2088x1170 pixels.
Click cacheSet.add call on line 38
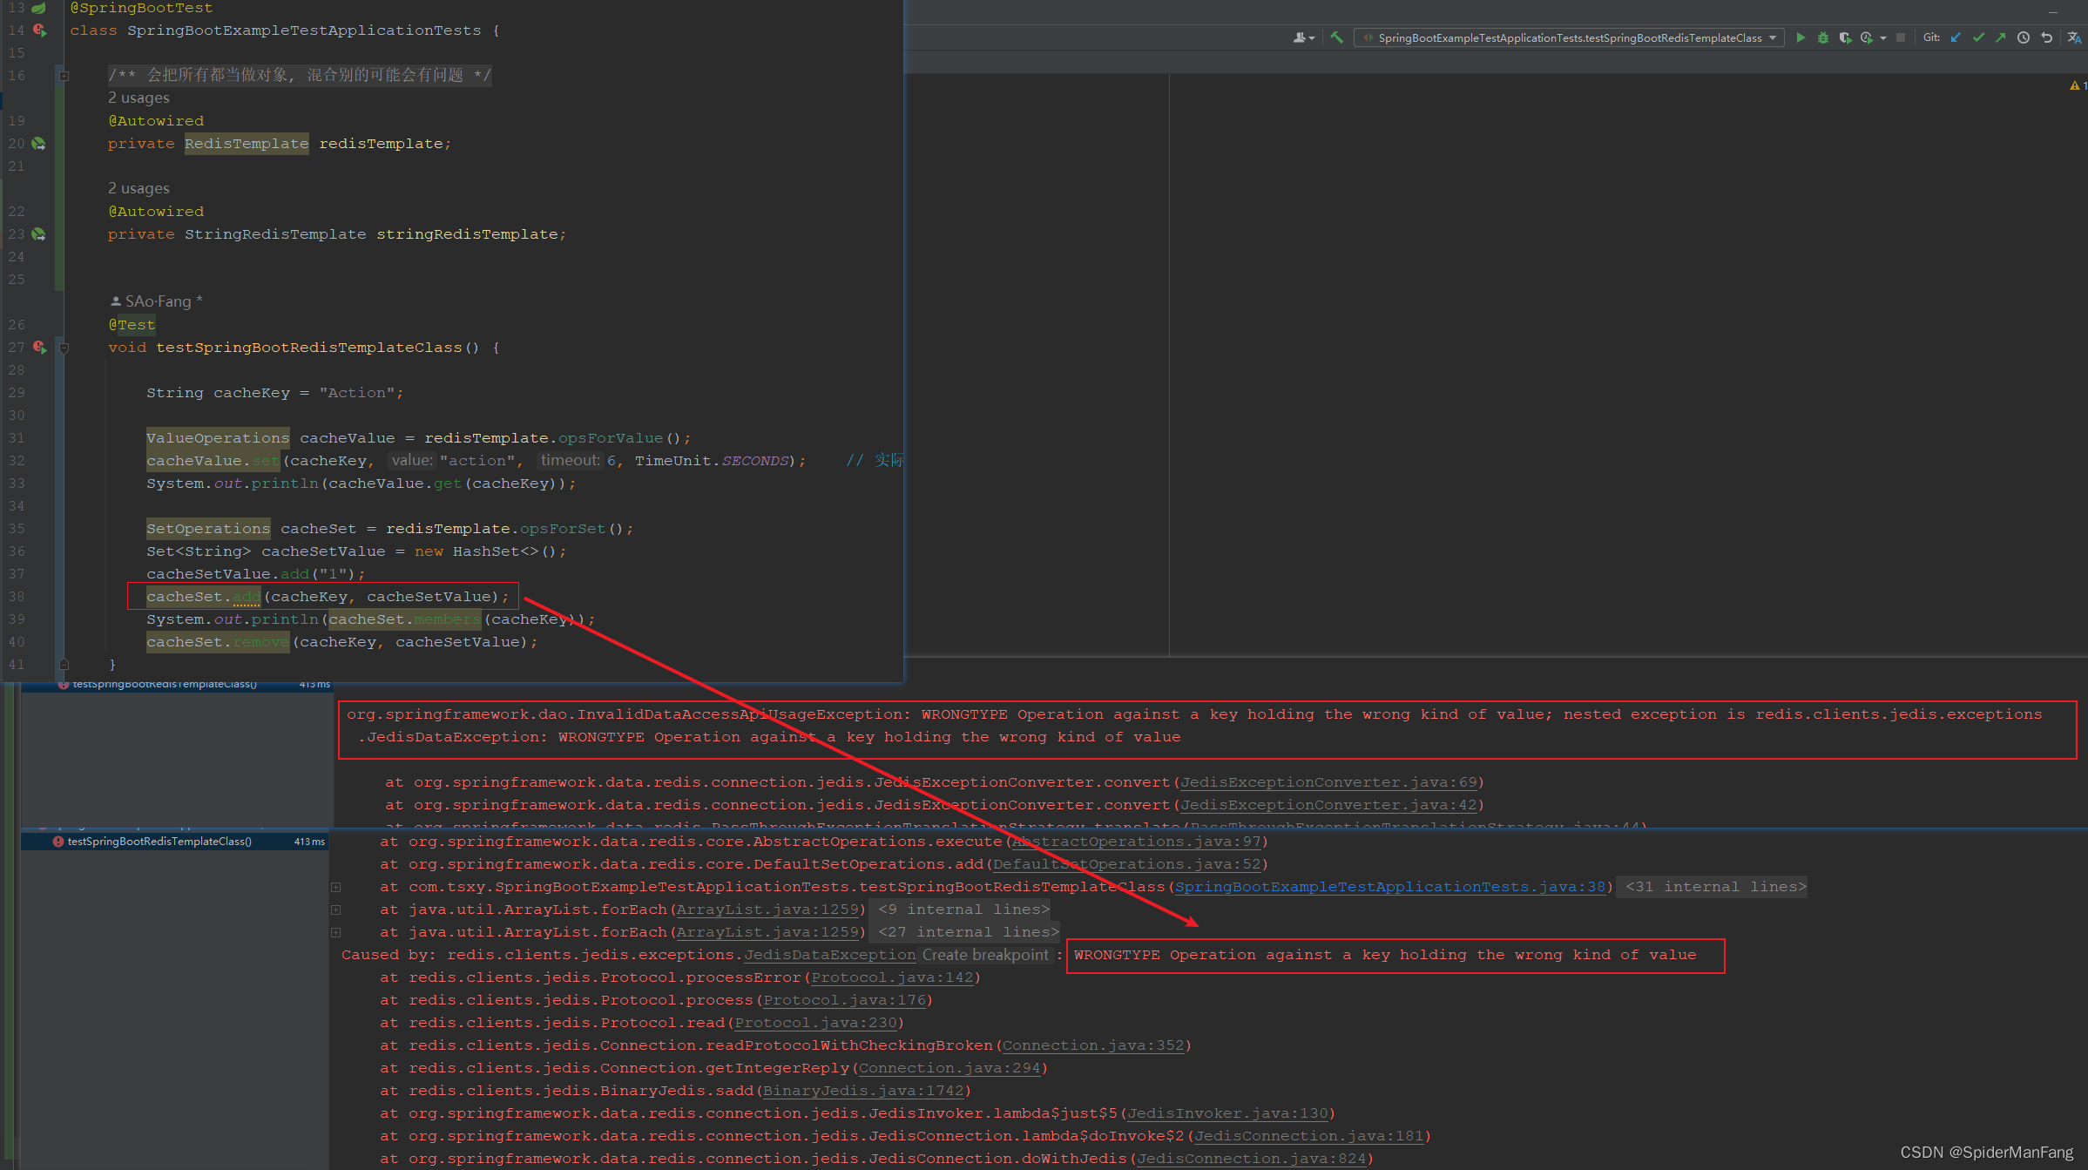coord(203,597)
